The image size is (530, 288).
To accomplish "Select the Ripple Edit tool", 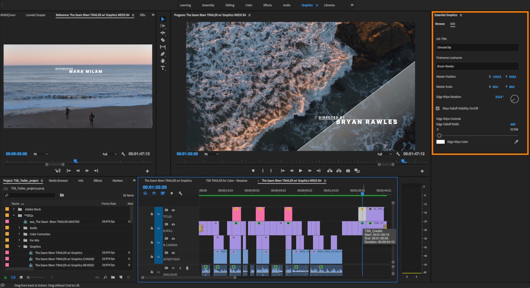I will click(x=163, y=33).
